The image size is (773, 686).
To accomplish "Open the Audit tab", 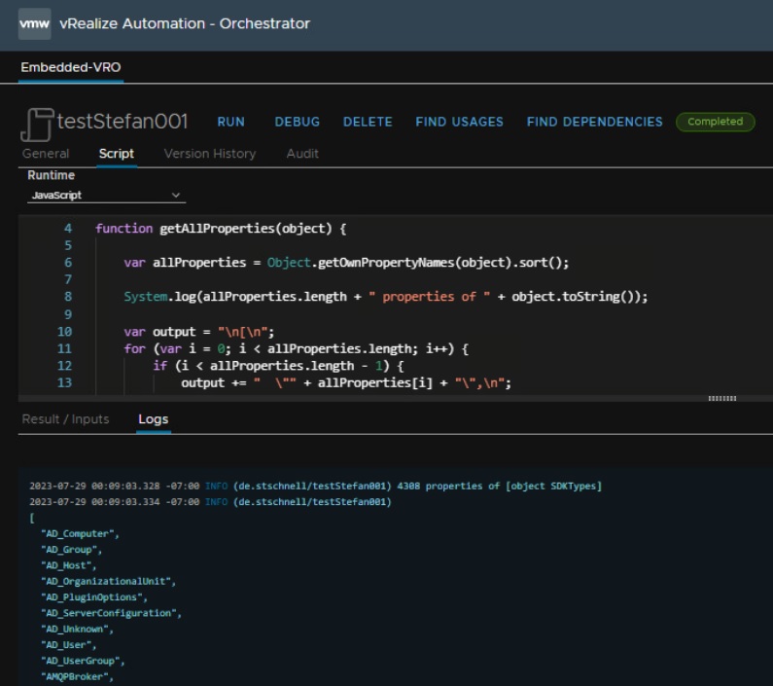I will click(x=302, y=154).
